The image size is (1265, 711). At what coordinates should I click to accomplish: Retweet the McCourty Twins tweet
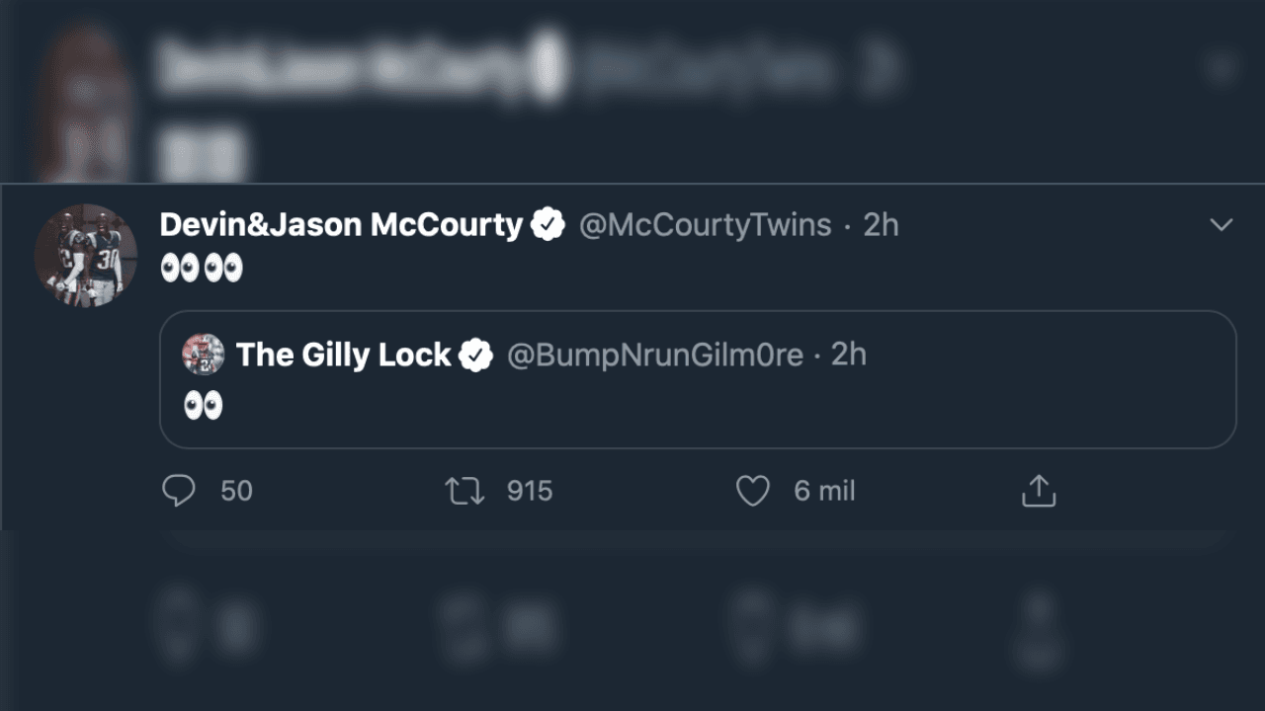(464, 491)
